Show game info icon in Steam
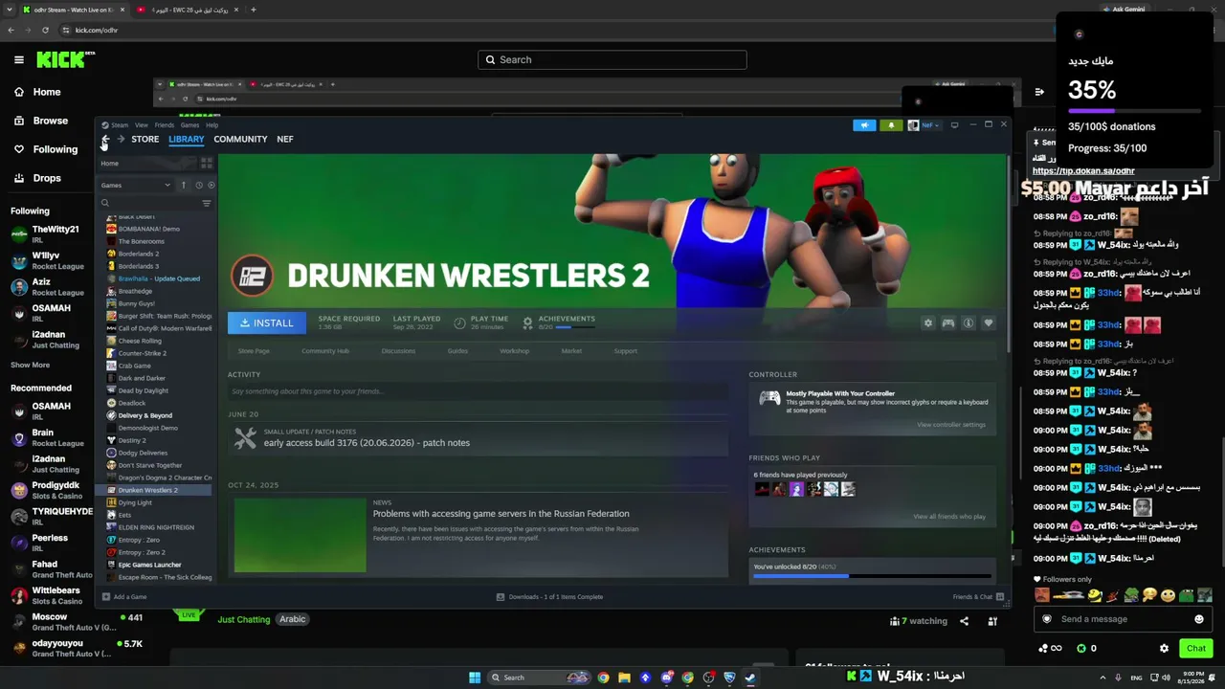Image resolution: width=1225 pixels, height=689 pixels. click(x=968, y=323)
